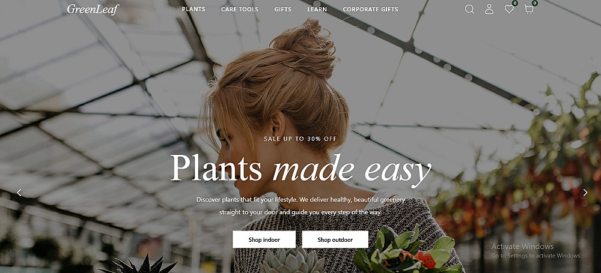Click the SALE UP TO 30% OFF text
This screenshot has height=273, width=601.
pos(300,139)
